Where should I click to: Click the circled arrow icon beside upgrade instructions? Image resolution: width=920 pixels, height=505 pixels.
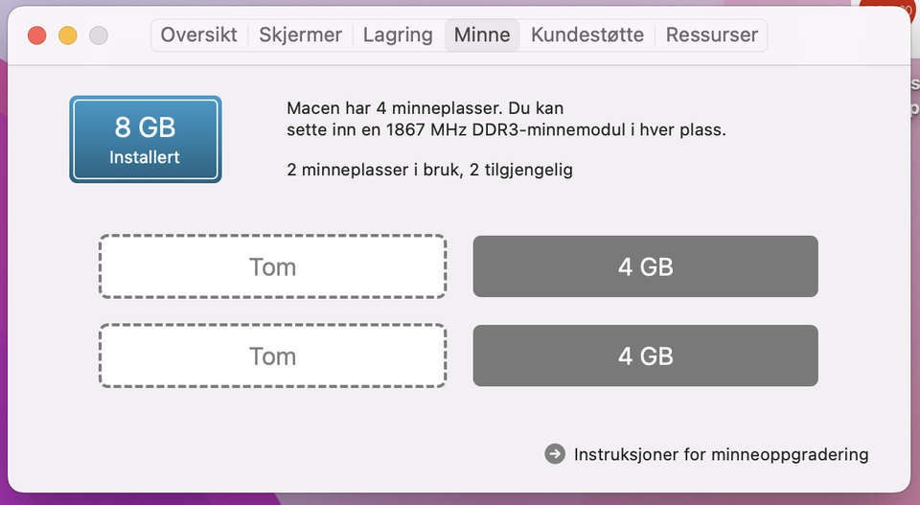[555, 454]
